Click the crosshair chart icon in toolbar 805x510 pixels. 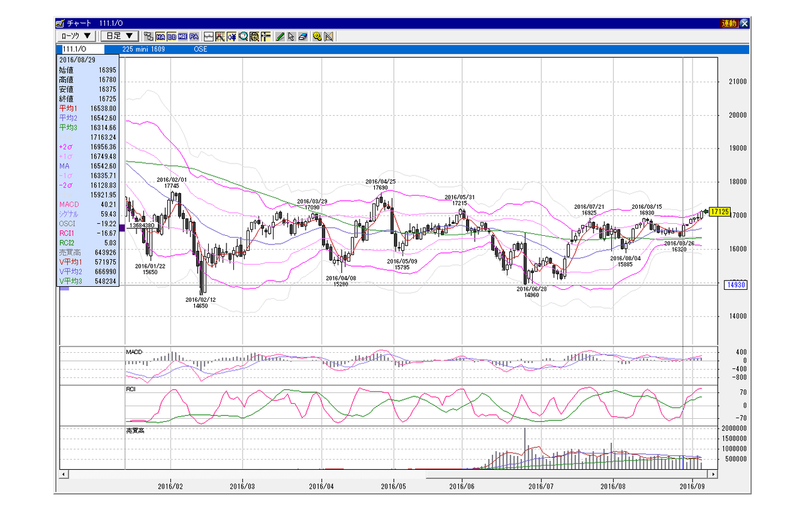tap(220, 36)
